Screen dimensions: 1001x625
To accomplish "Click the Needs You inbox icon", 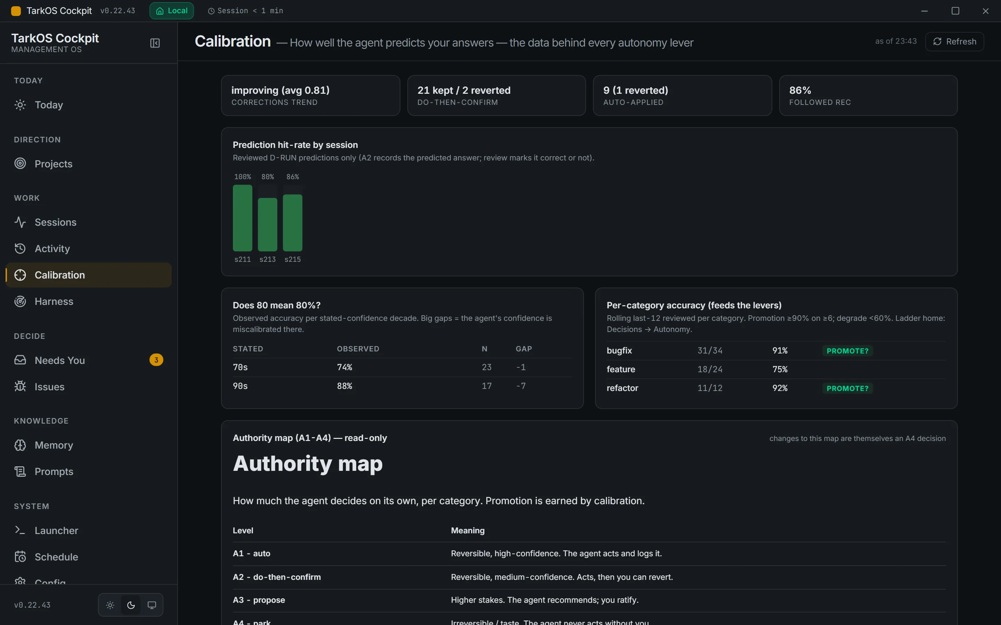I will 20,360.
